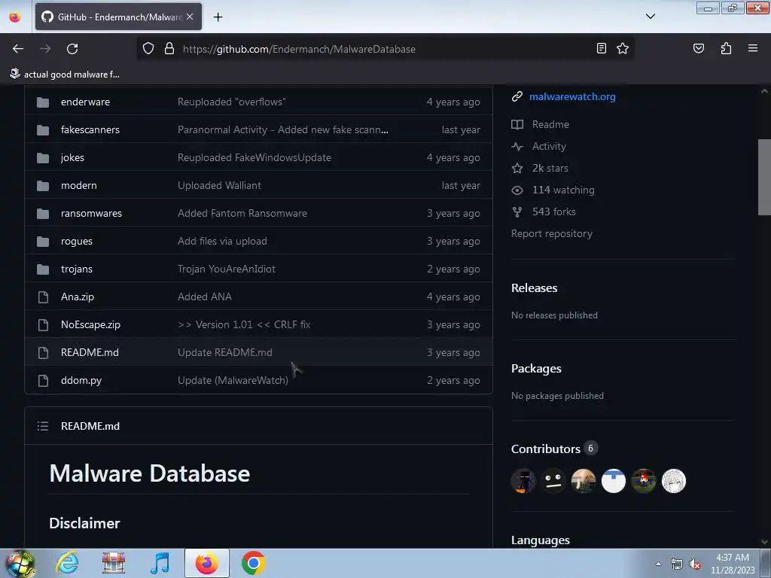Select the GitHub - Endermanch/Malware tab
The height and width of the screenshot is (578, 771).
tap(118, 17)
